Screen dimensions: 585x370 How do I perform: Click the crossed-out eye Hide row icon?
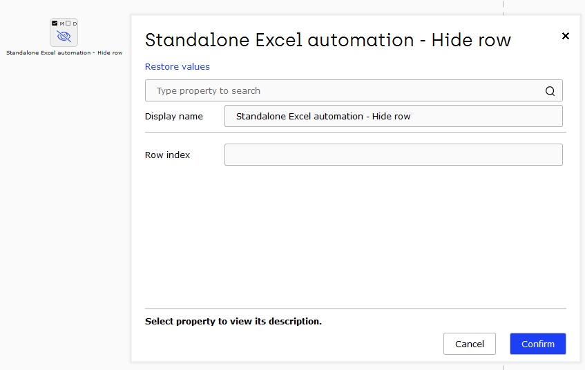tap(64, 36)
